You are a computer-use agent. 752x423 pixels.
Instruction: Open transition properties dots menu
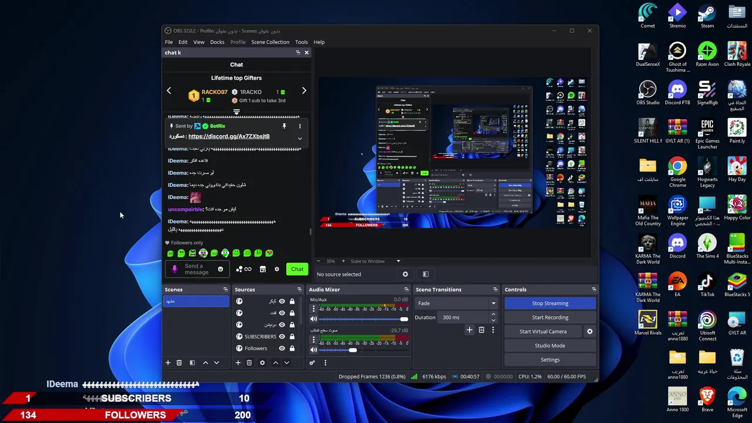click(493, 330)
